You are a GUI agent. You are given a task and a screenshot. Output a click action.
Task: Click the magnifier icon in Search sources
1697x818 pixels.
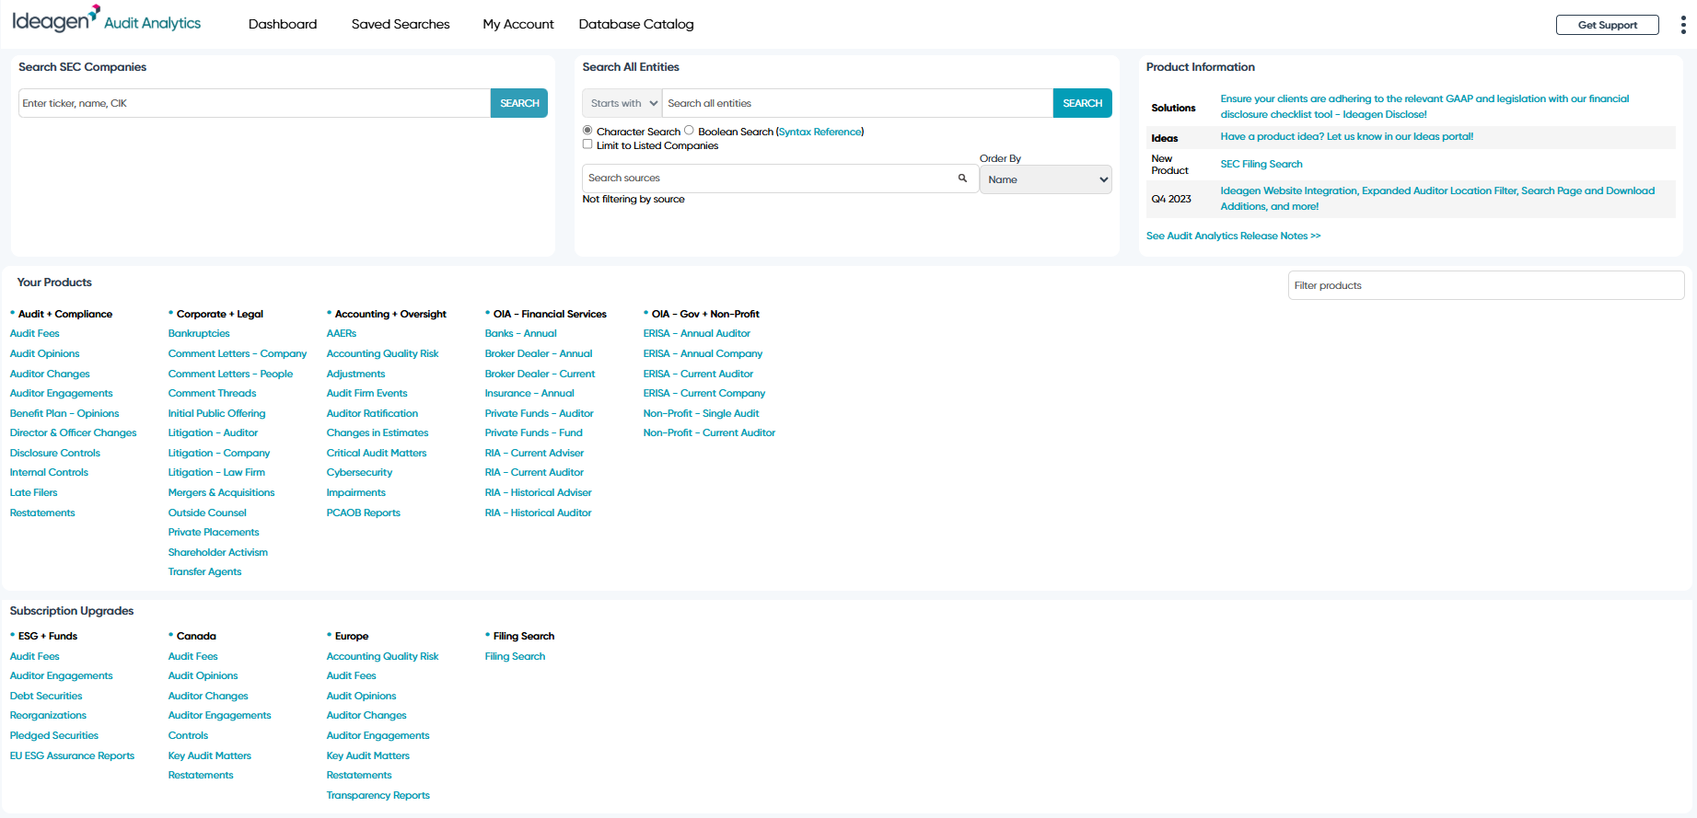click(x=962, y=179)
